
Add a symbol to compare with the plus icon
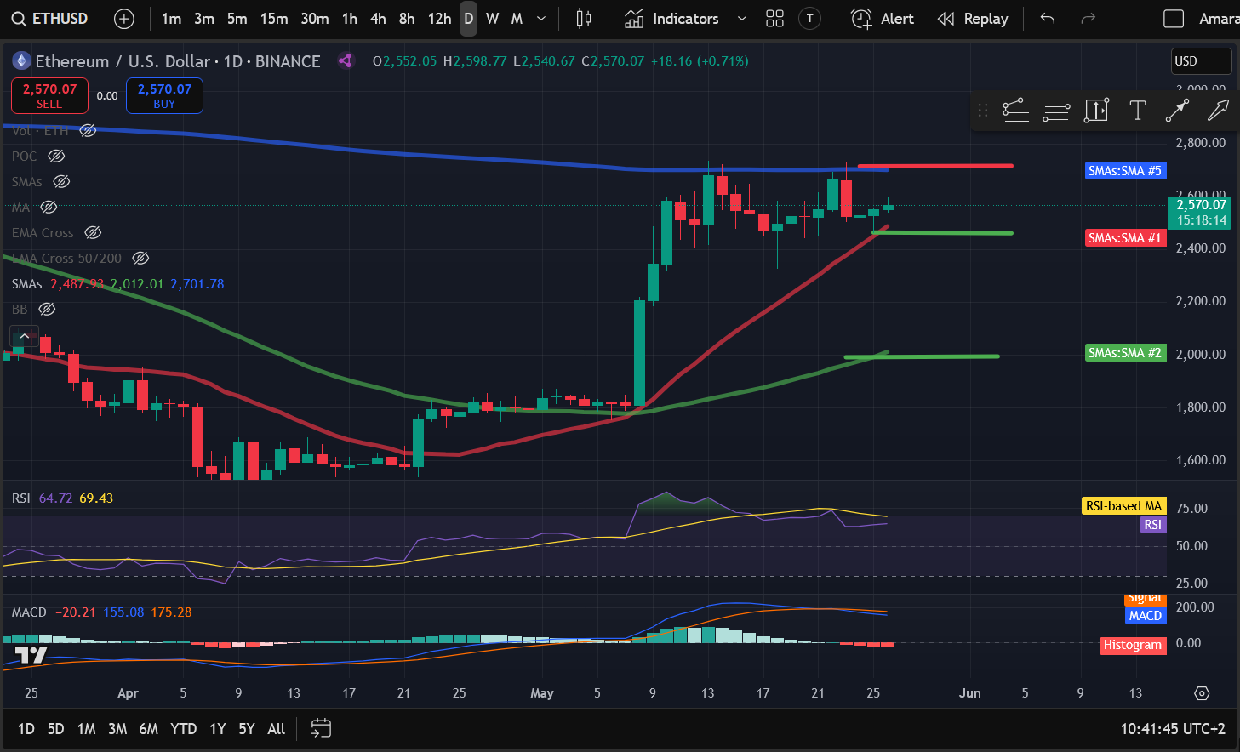point(124,19)
